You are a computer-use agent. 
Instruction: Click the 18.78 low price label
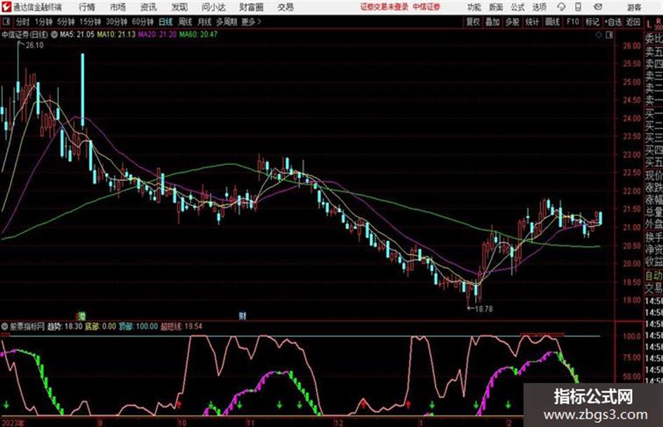483,309
